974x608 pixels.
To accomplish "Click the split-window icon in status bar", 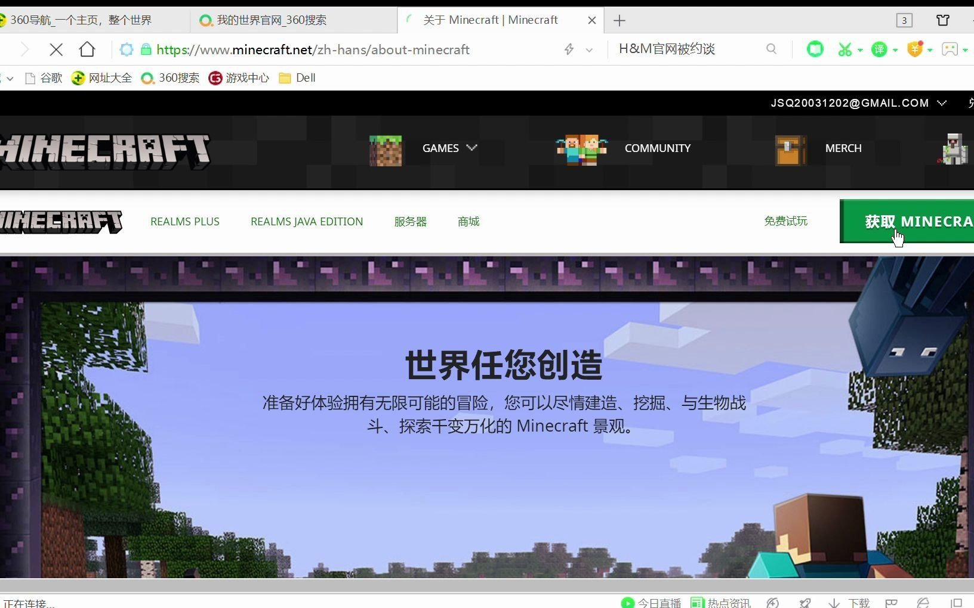I will pyautogui.click(x=956, y=603).
